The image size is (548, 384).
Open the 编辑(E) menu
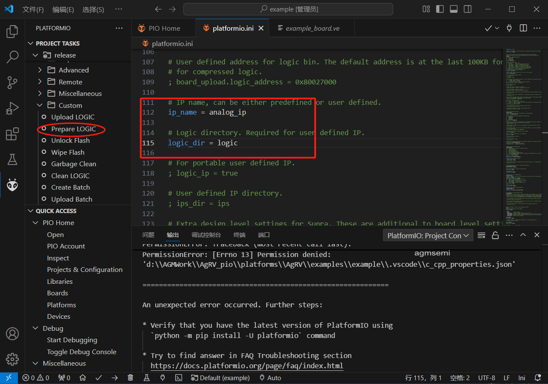click(x=63, y=9)
